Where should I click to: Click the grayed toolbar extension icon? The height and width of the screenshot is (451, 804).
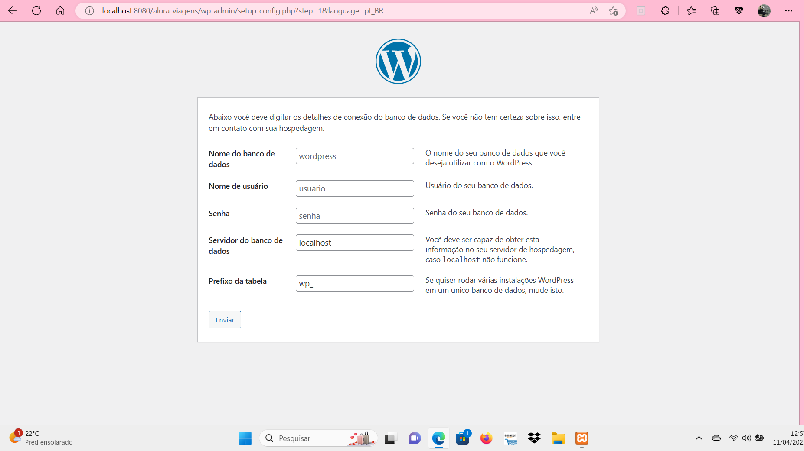[x=641, y=11]
